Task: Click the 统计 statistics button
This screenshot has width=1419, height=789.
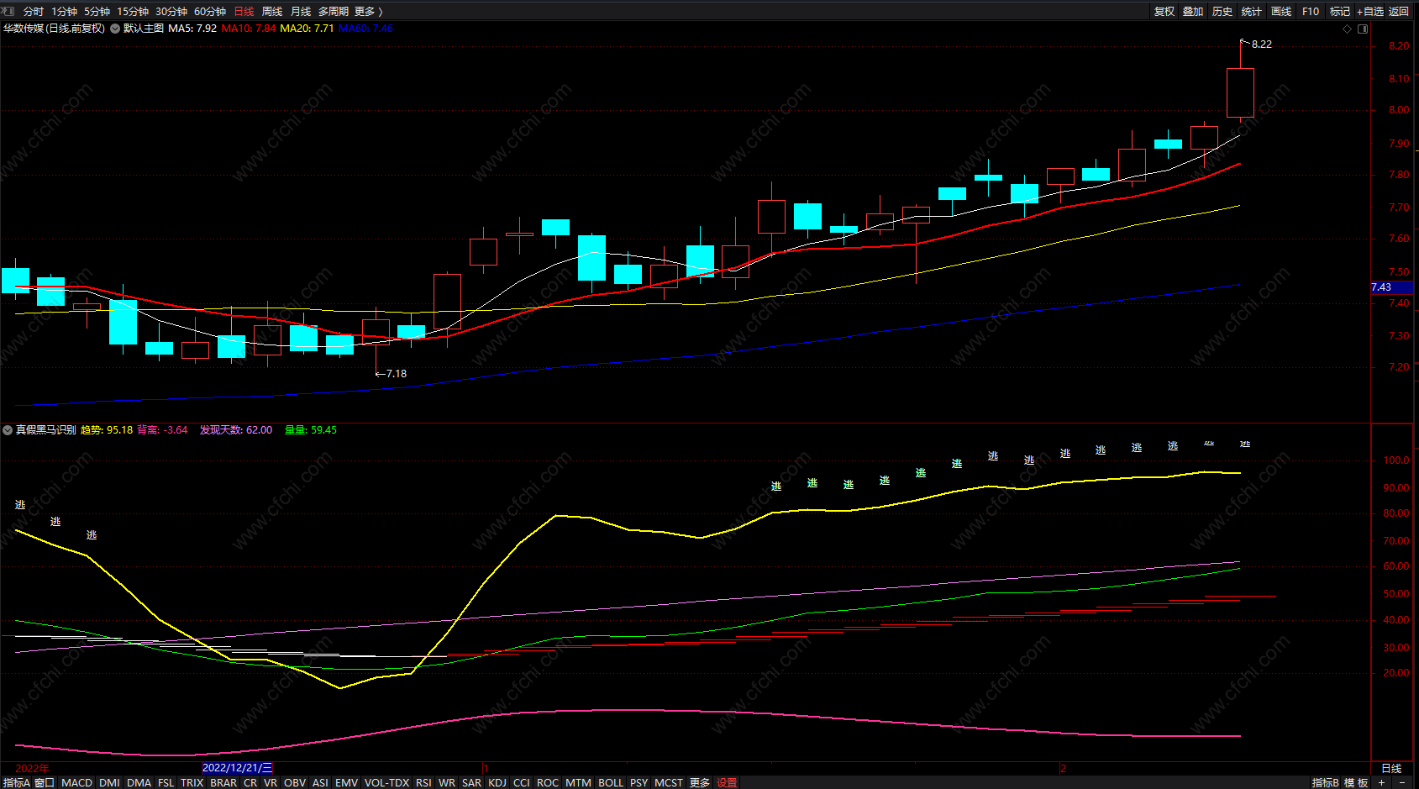Action: (1252, 12)
